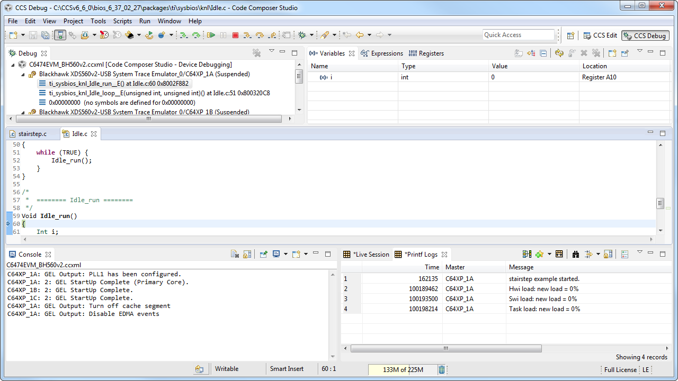678x381 pixels.
Task: Switch to the stairstep.c editor tab
Action: 33,134
